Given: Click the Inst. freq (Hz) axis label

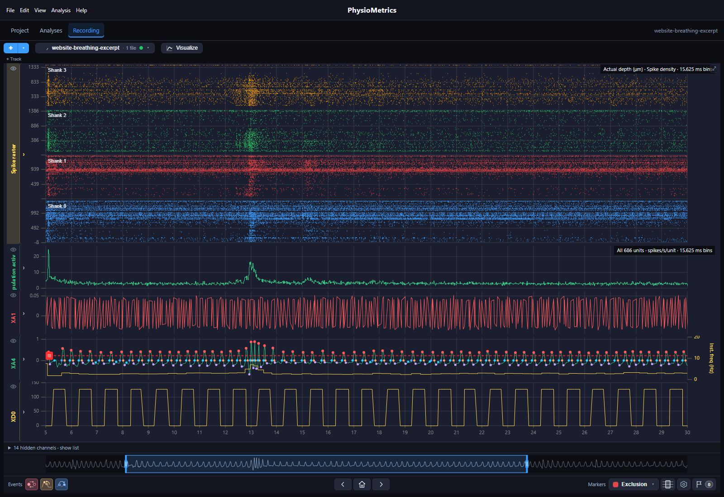Looking at the screenshot, I should coord(711,358).
